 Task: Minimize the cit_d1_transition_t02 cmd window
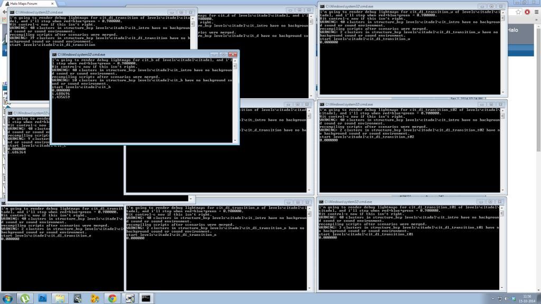(481, 104)
